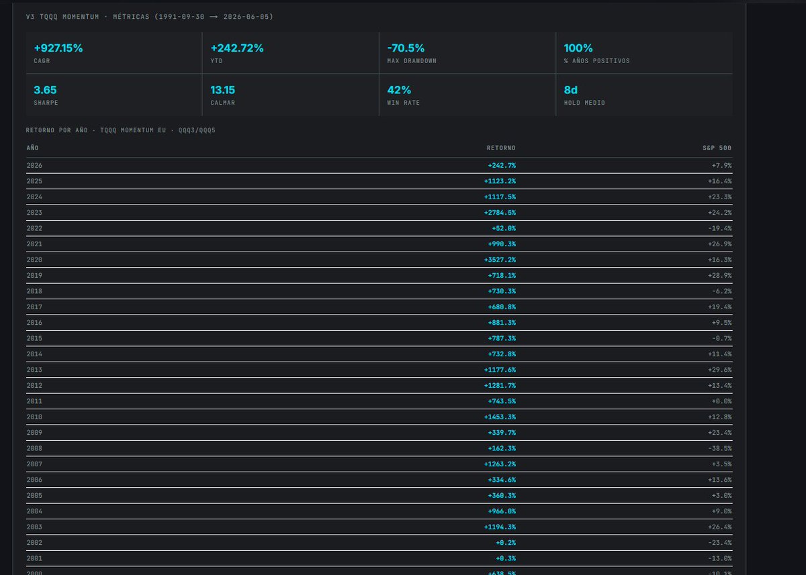The width and height of the screenshot is (806, 575).
Task: Select the 2026 year cell
Action: 34,165
